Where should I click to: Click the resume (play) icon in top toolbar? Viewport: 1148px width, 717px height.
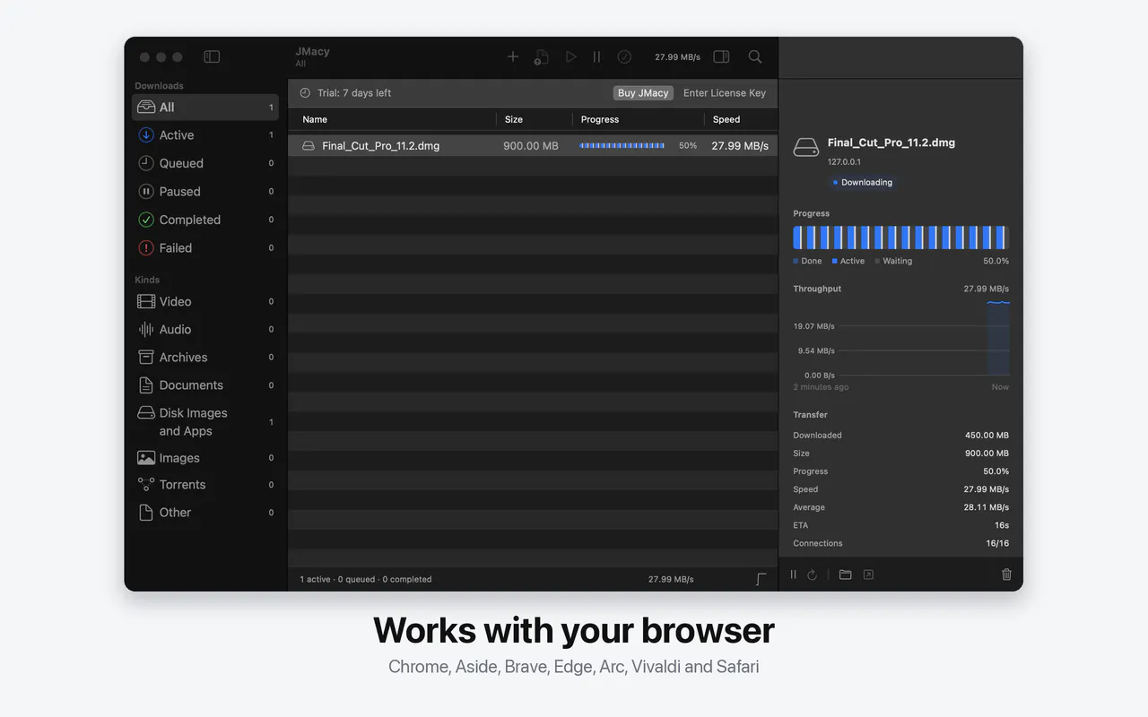(x=570, y=56)
